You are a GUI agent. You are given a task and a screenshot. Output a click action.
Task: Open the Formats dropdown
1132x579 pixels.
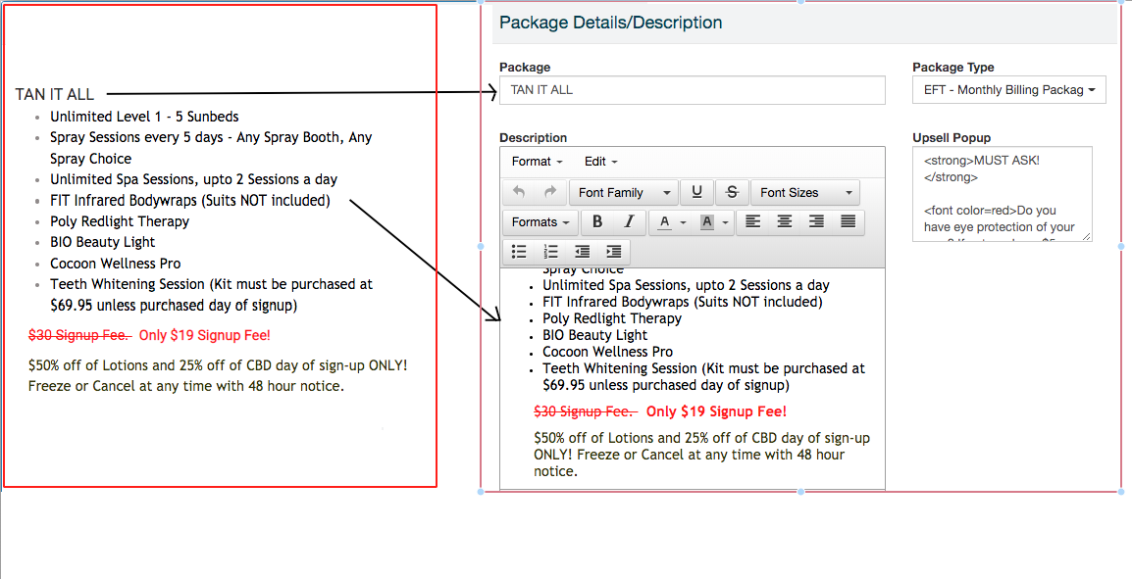[x=540, y=222]
